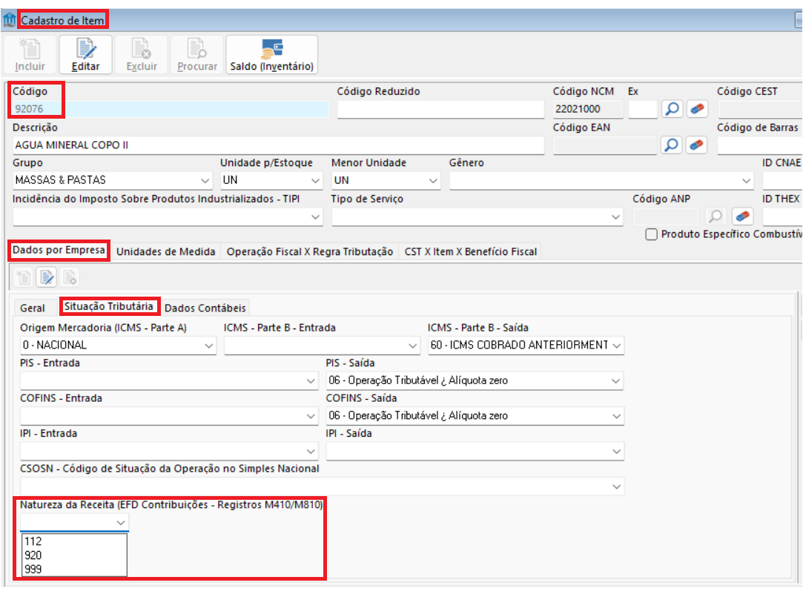The height and width of the screenshot is (594, 806).
Task: Switch to Dados por Empresa tab
Action: [x=59, y=251]
